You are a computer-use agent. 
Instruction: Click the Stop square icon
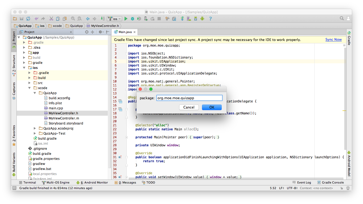tap(159, 19)
